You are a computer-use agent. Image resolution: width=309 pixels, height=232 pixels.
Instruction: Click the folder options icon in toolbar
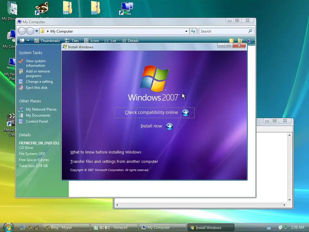click(240, 41)
